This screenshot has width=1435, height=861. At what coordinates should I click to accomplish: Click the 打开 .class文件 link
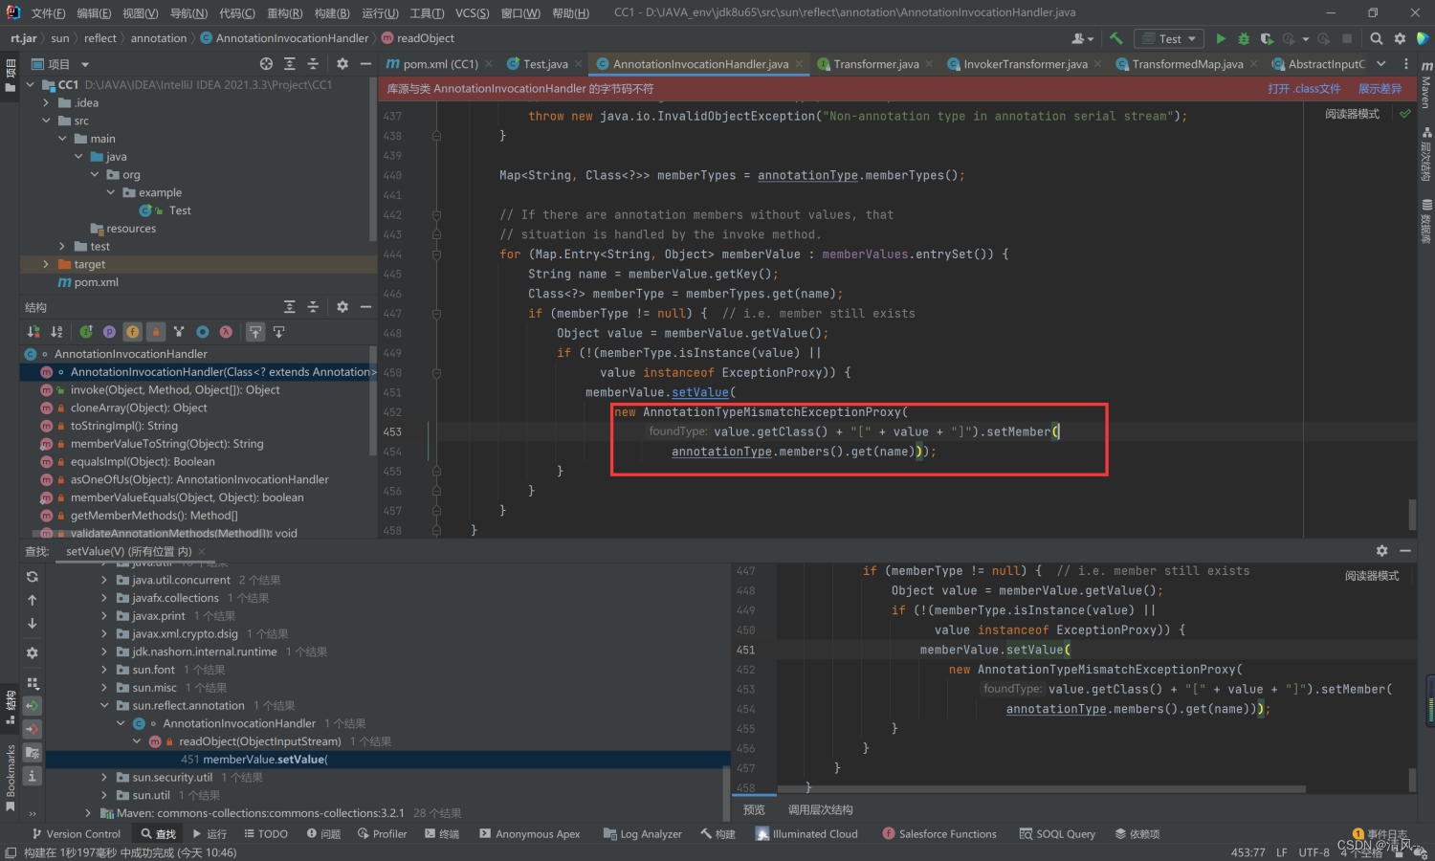click(x=1304, y=89)
